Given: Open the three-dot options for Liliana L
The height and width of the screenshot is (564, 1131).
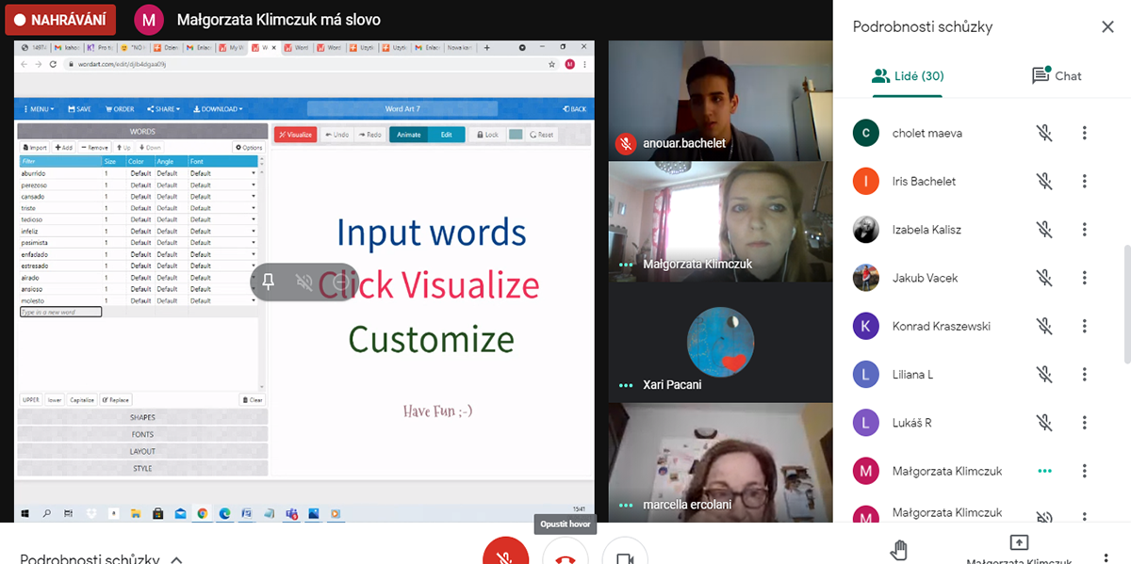Looking at the screenshot, I should click(x=1085, y=374).
